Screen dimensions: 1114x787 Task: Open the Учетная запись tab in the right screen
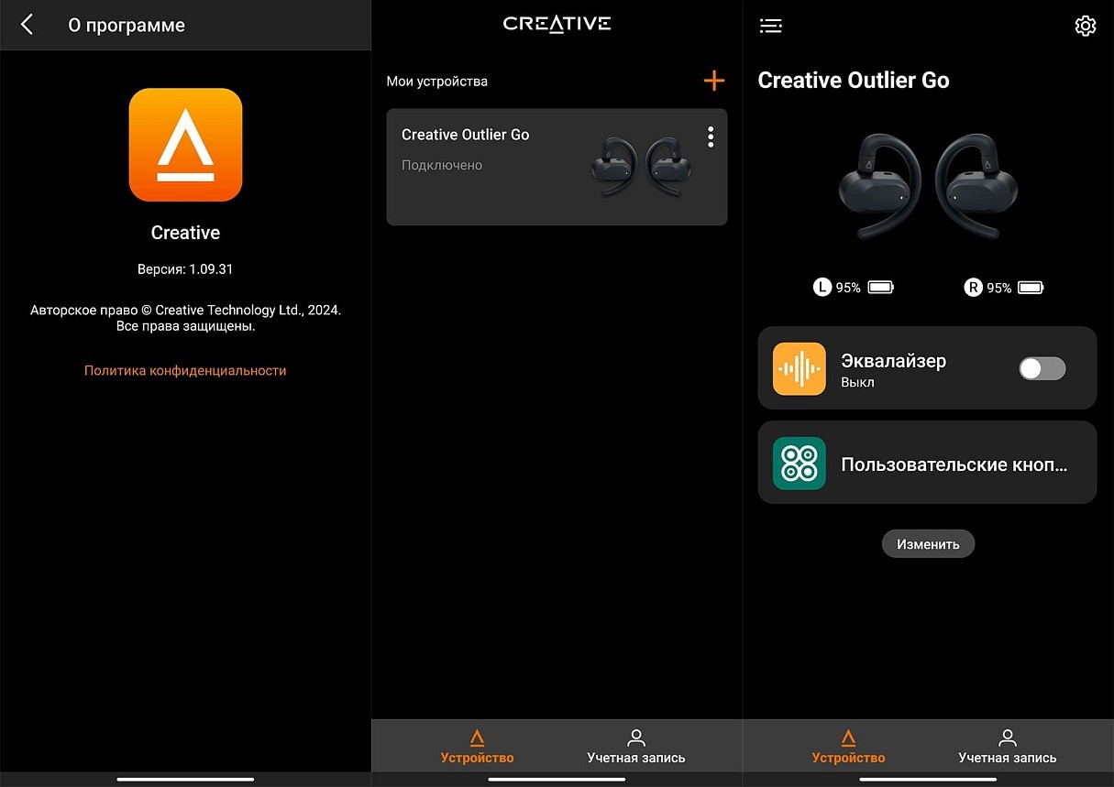click(1008, 747)
